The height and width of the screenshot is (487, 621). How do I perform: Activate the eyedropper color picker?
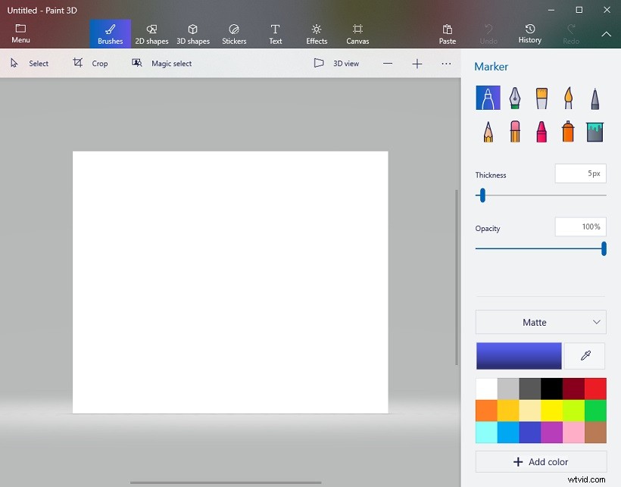coord(585,356)
